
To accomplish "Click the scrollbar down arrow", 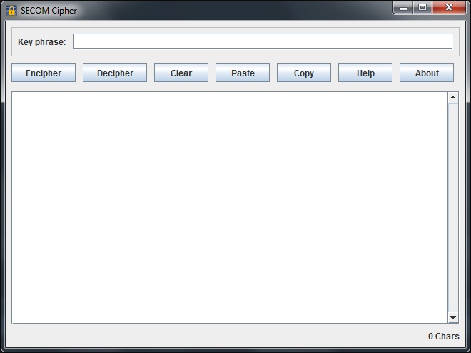I will [x=453, y=317].
